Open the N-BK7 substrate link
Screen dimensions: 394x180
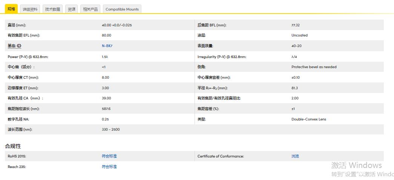pos(107,46)
